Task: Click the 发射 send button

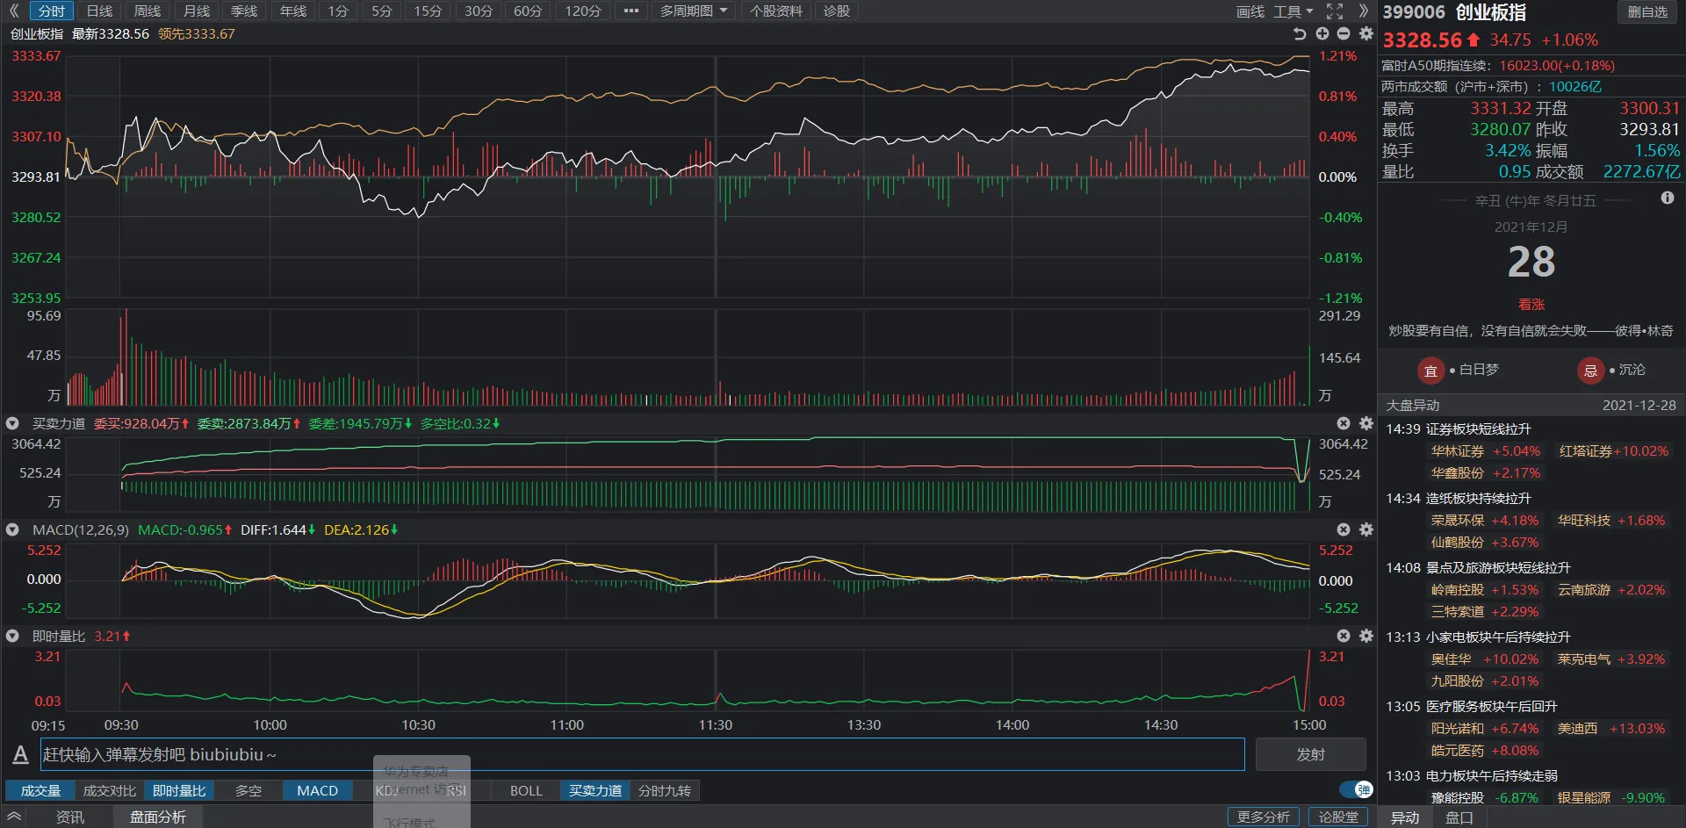Action: click(x=1310, y=754)
